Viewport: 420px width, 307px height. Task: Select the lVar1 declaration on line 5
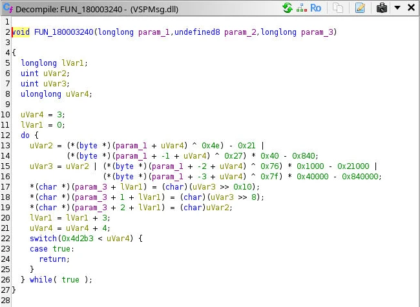point(72,63)
